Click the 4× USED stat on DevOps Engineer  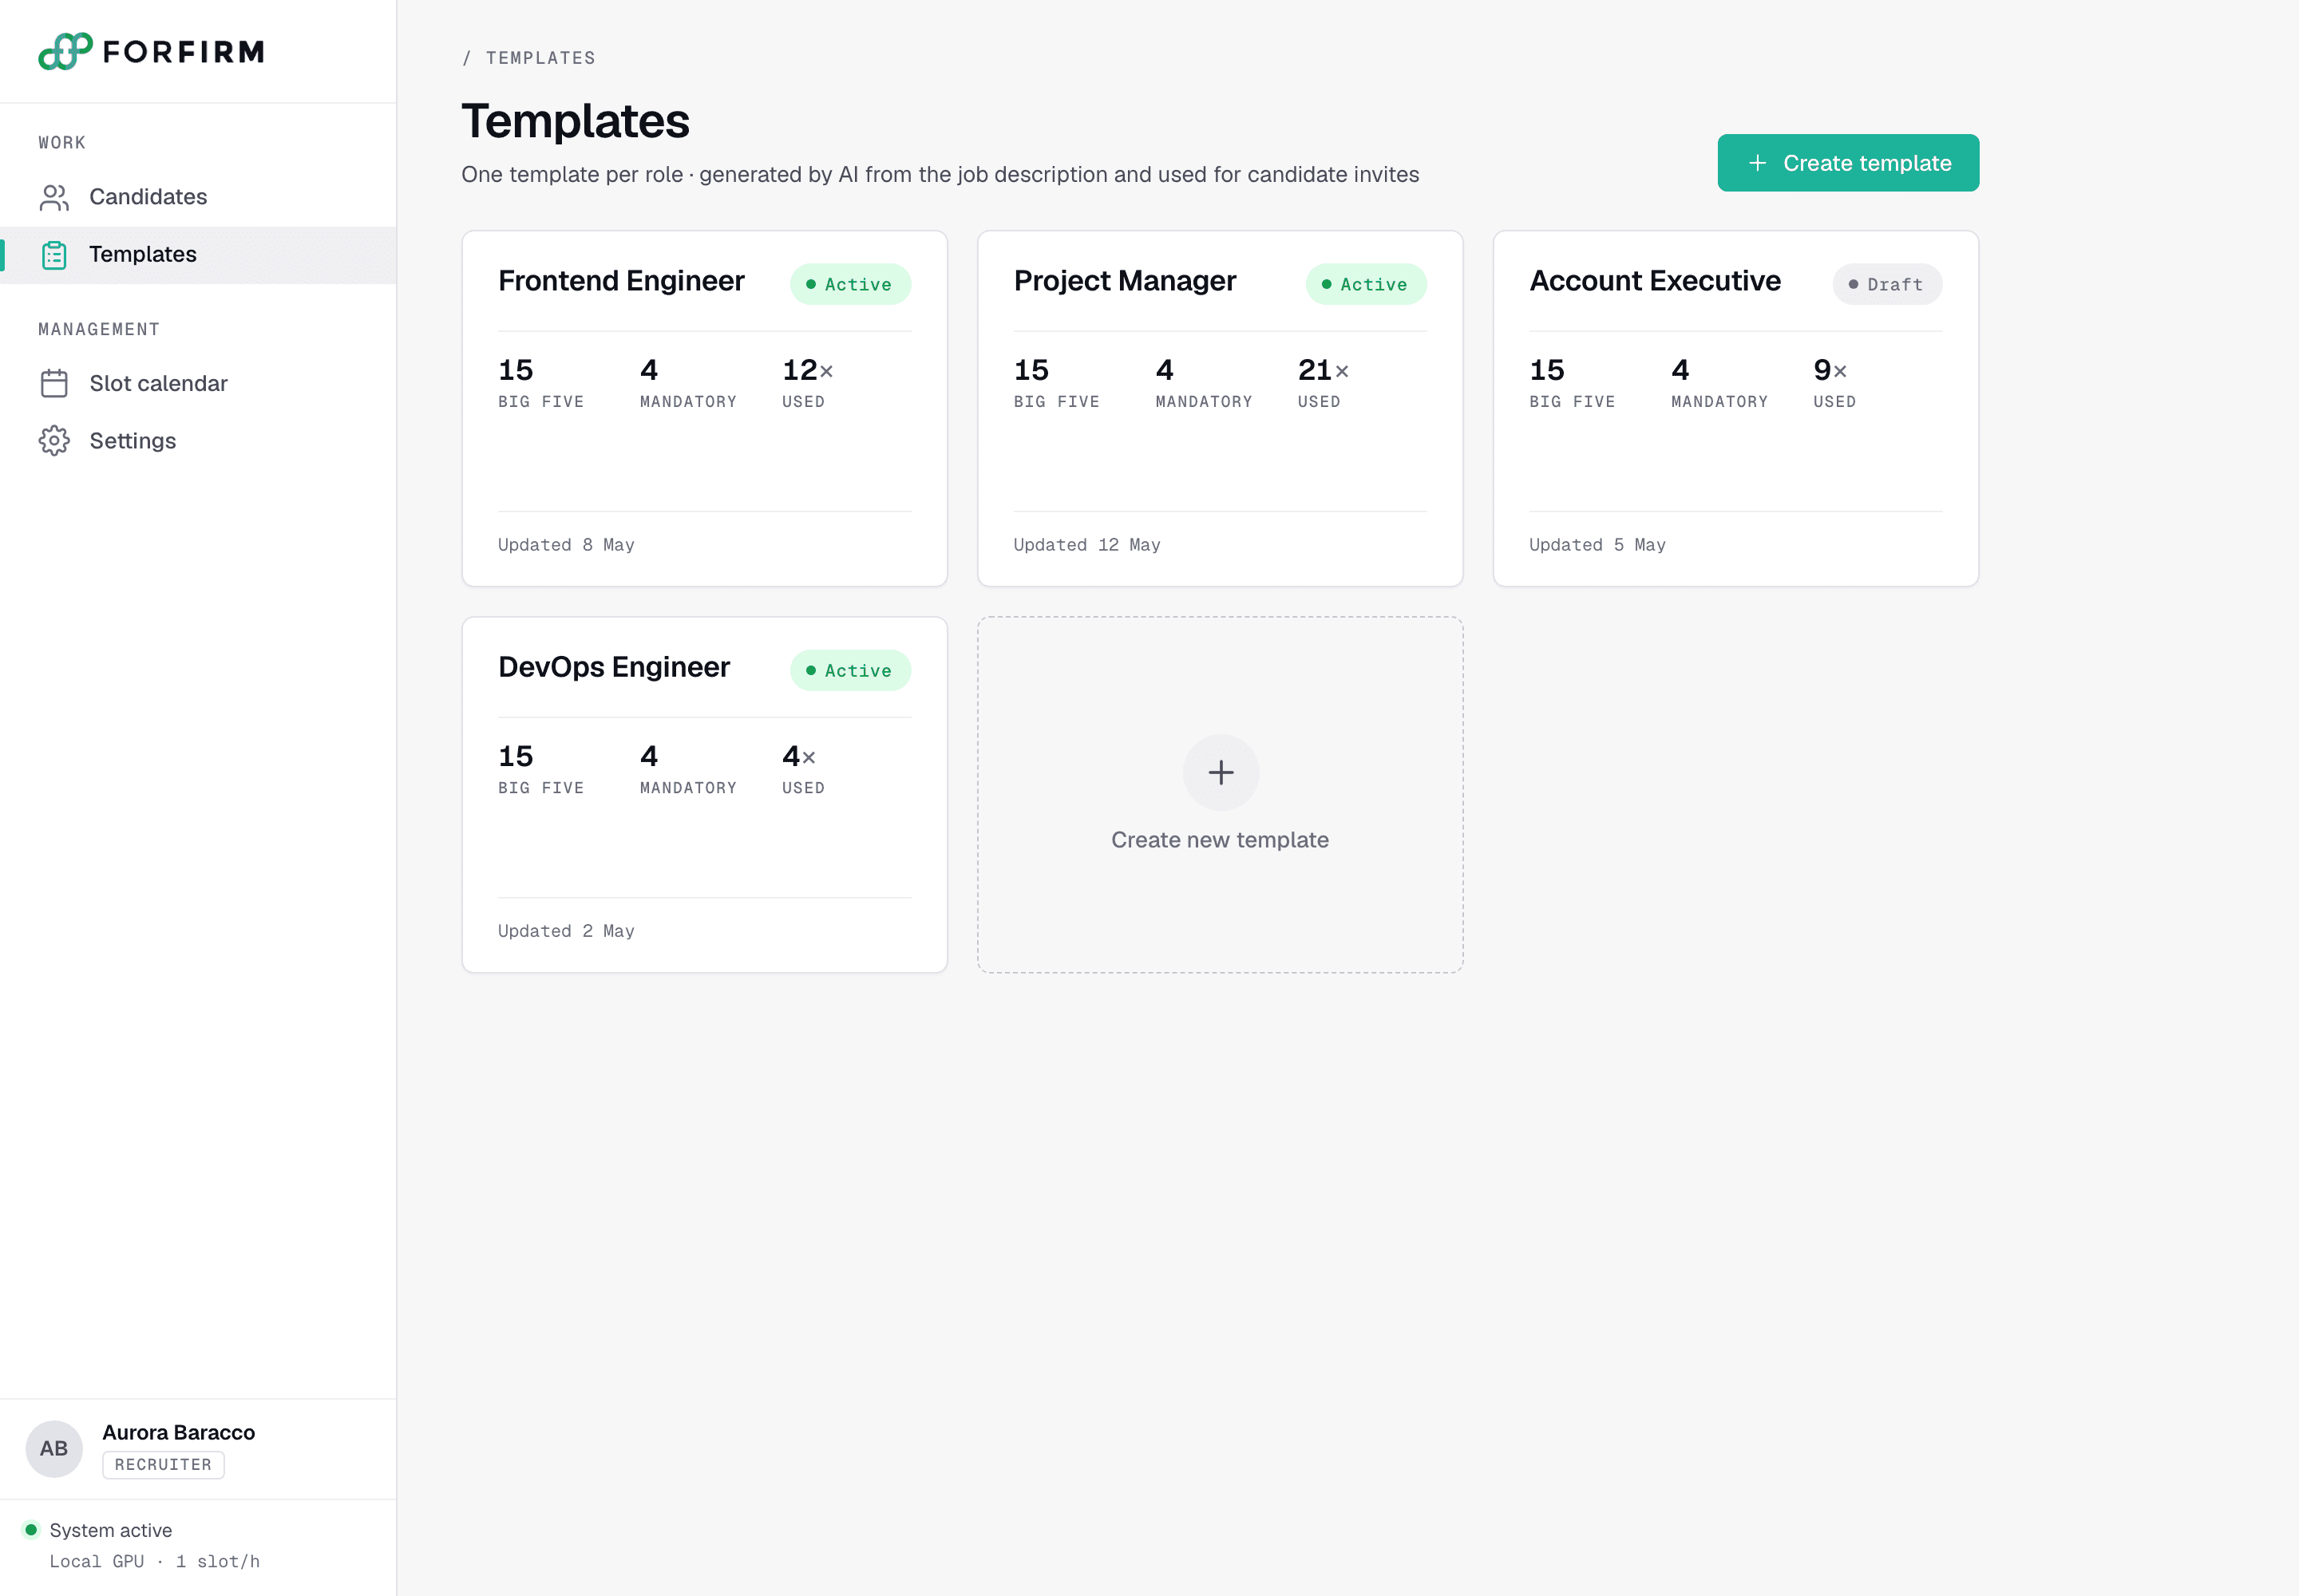tap(803, 769)
